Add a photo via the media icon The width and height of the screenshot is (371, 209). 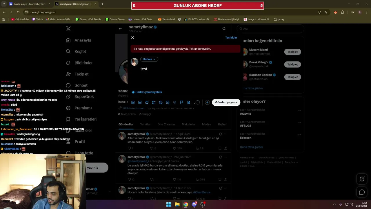click(133, 102)
